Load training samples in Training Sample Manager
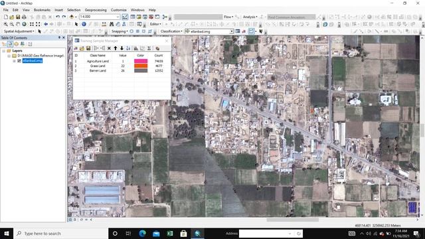The width and height of the screenshot is (425, 239). 82,48
